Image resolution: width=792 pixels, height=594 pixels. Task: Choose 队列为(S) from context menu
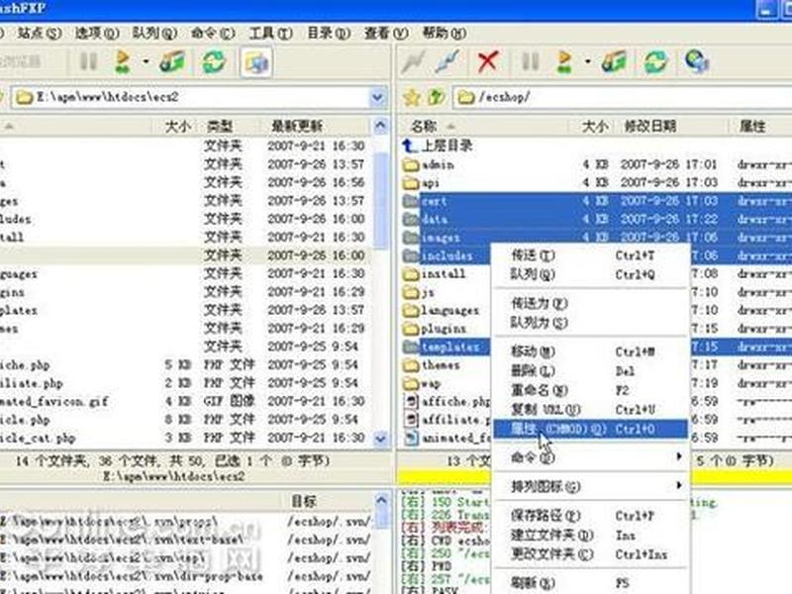pos(590,323)
